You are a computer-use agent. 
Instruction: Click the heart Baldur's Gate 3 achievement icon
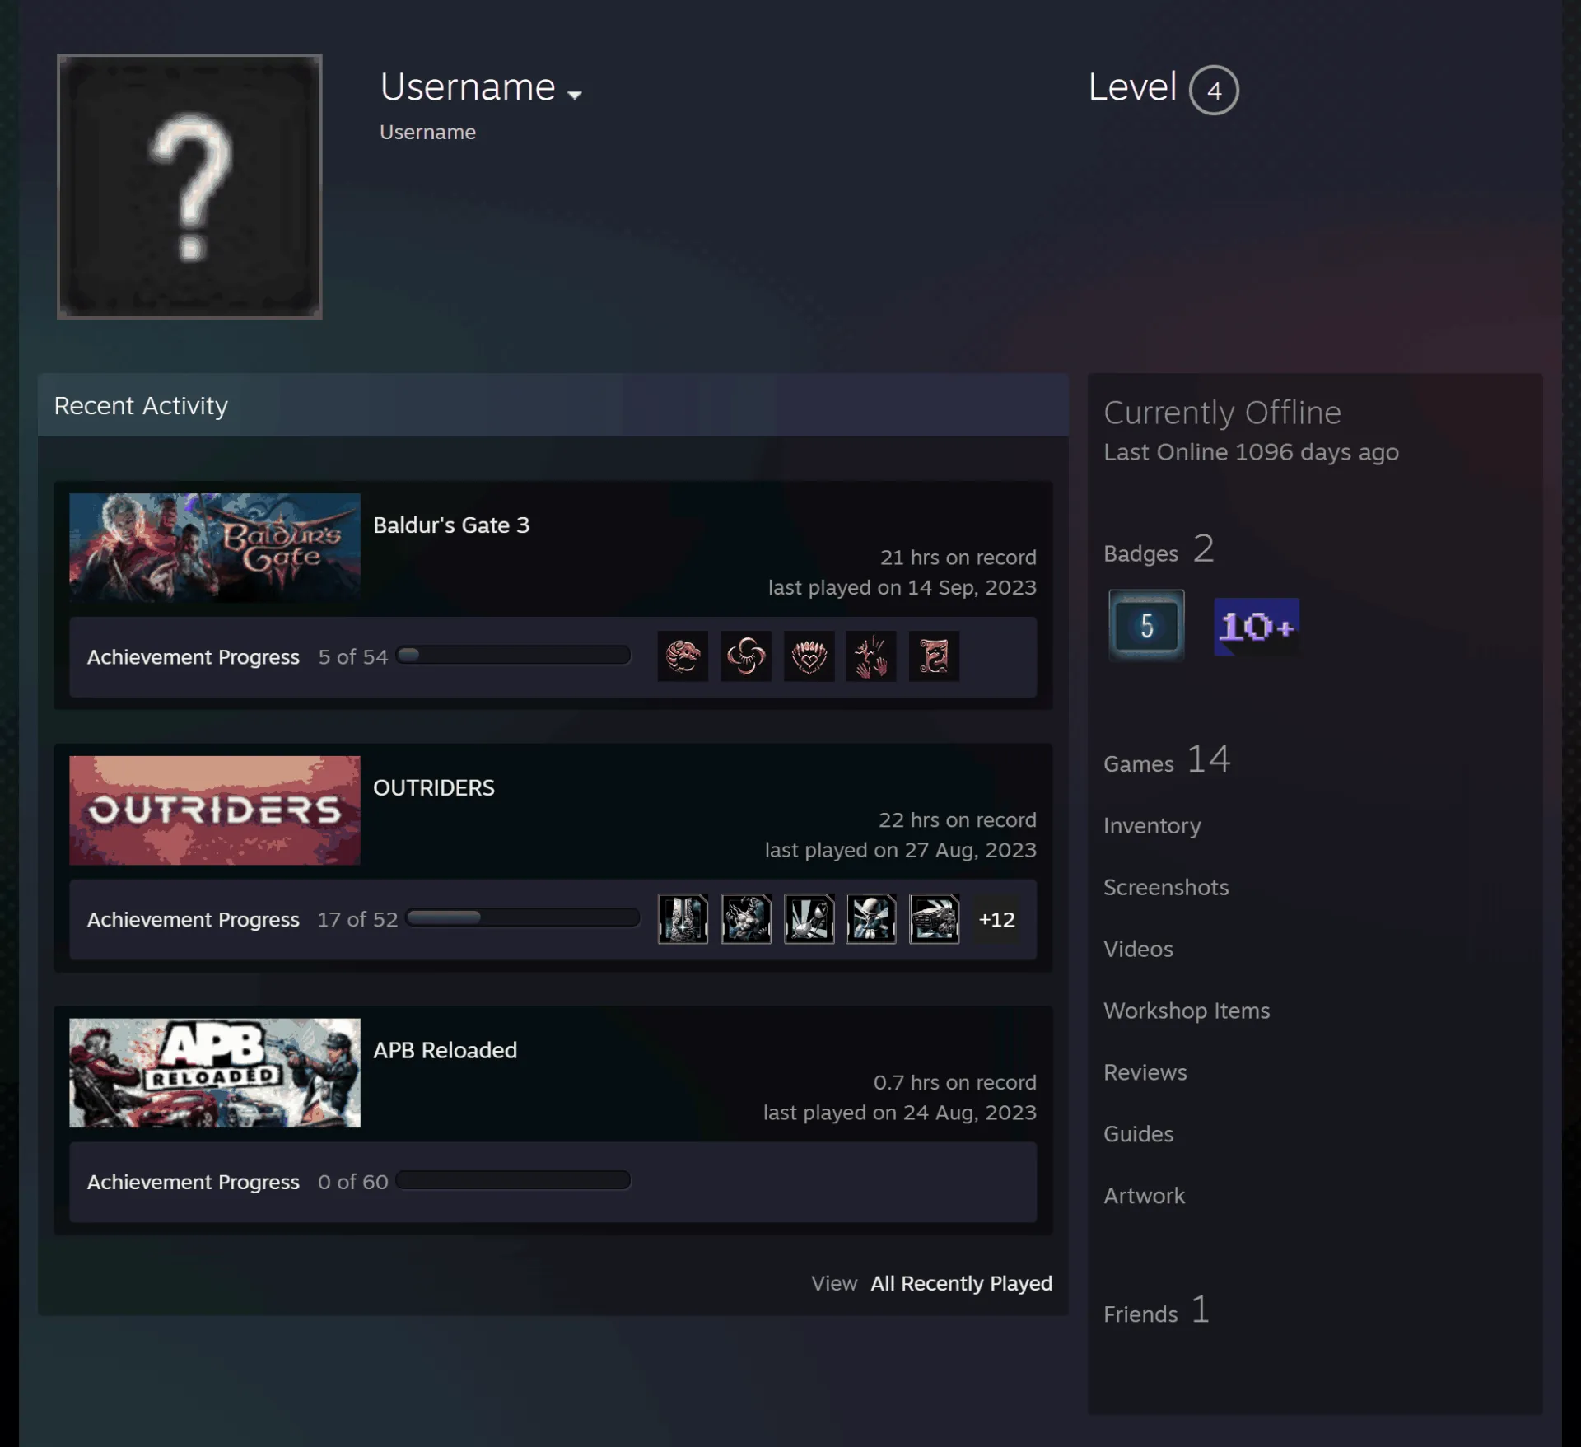click(x=809, y=656)
